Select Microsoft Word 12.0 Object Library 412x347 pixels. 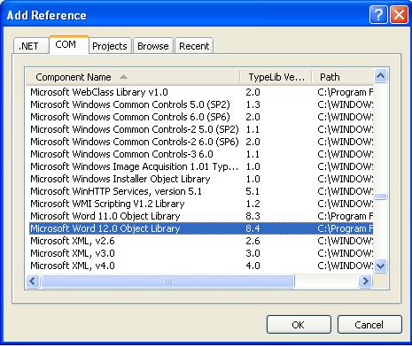pos(201,228)
